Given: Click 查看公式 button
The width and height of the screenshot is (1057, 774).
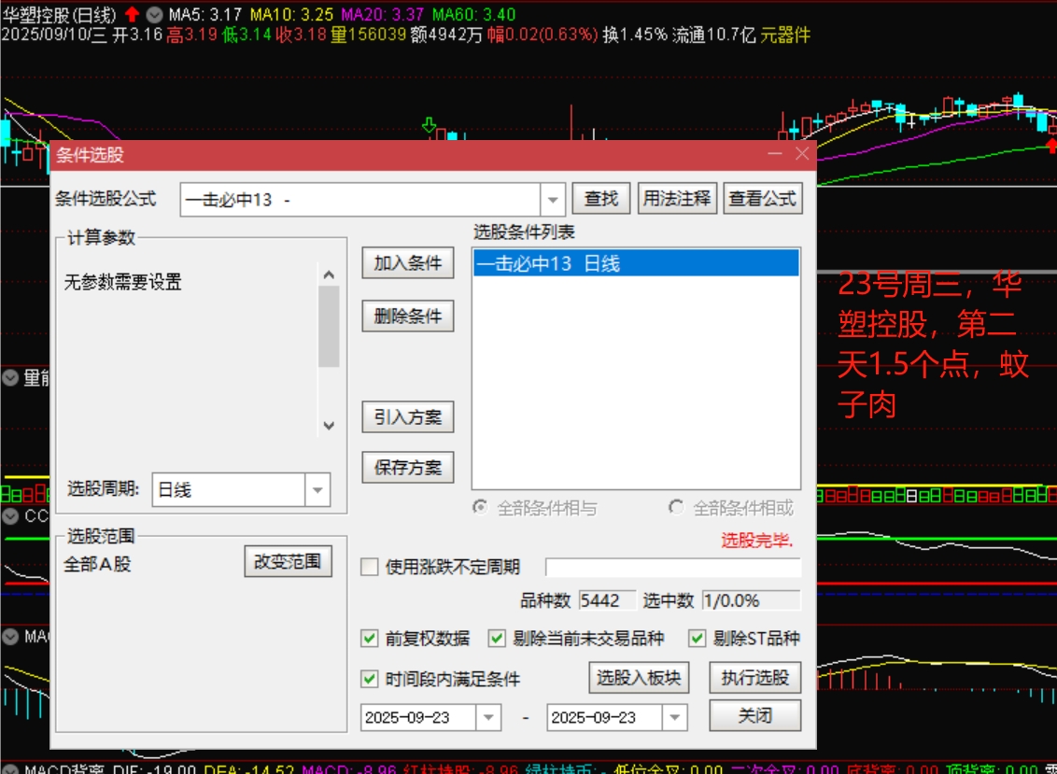Looking at the screenshot, I should click(x=763, y=199).
